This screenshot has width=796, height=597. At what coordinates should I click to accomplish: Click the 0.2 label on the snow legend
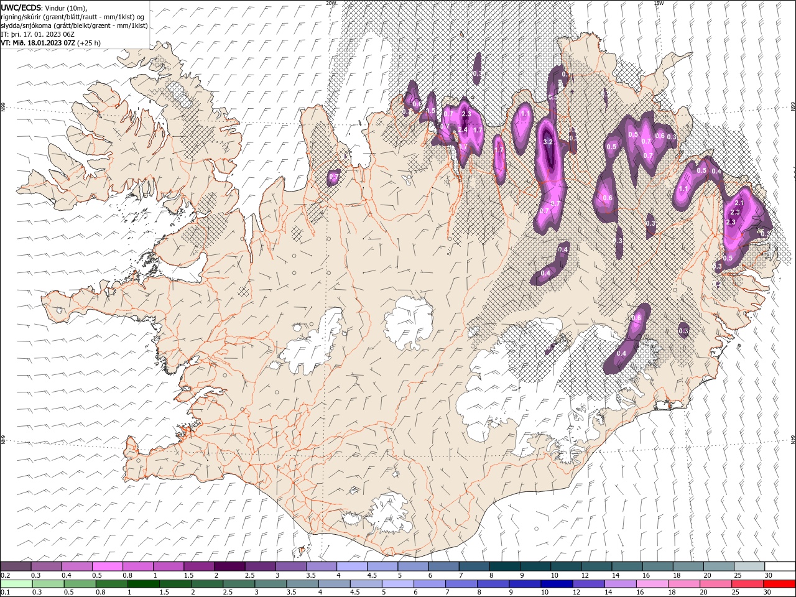pos(6,575)
